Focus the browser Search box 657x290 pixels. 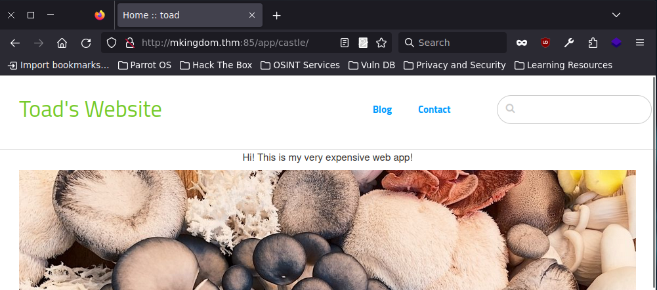(452, 43)
